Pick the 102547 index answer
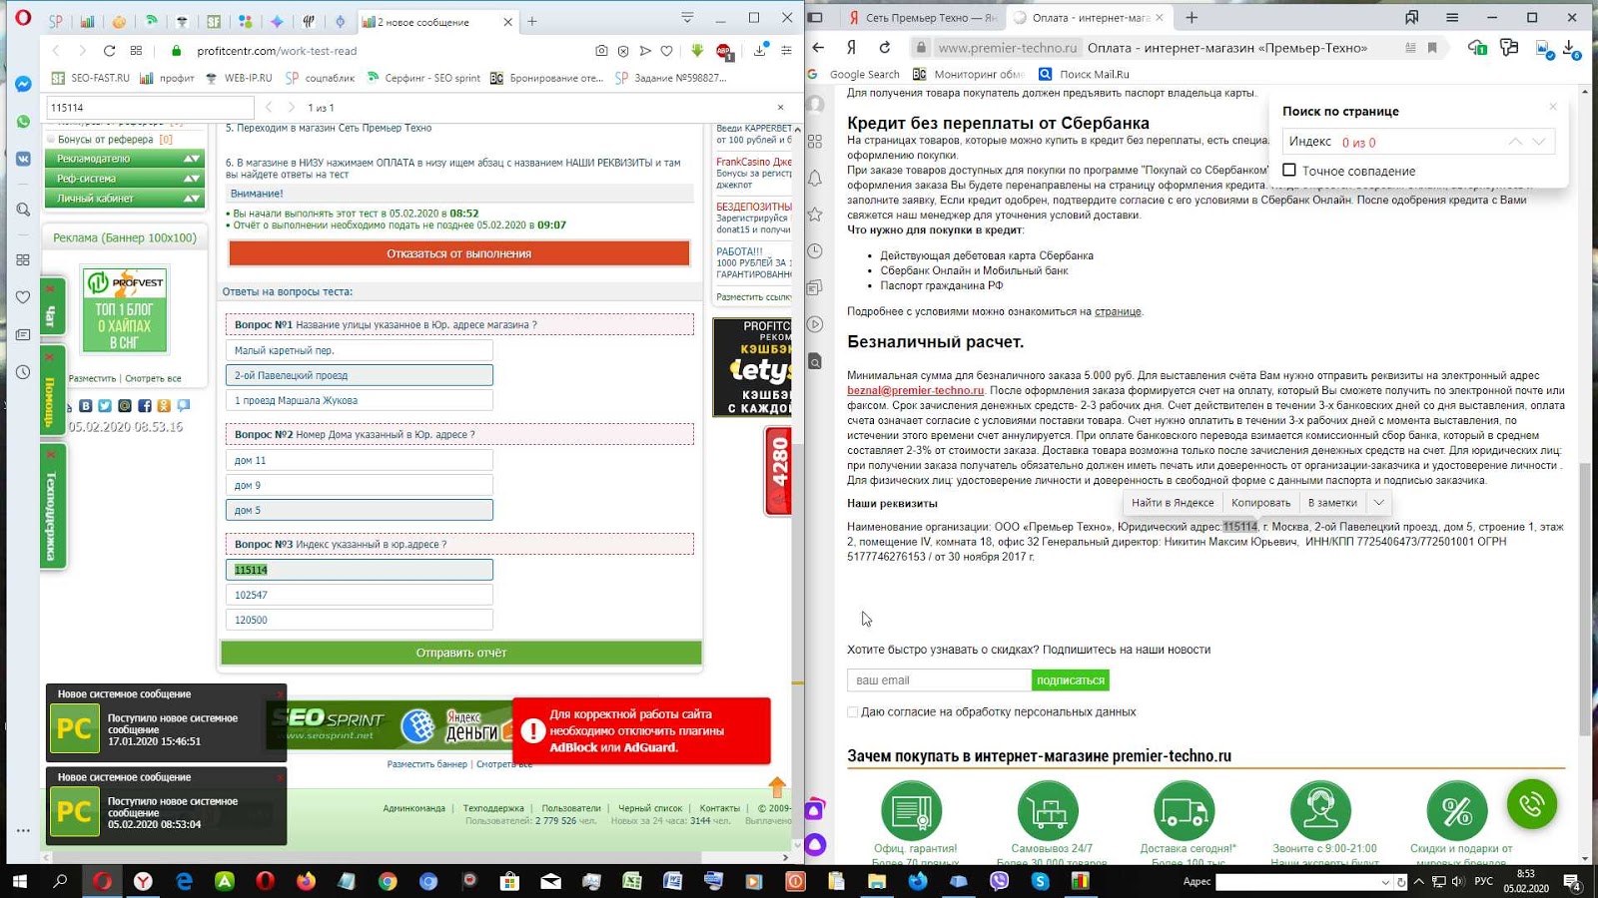Viewport: 1598px width, 898px height. (359, 595)
